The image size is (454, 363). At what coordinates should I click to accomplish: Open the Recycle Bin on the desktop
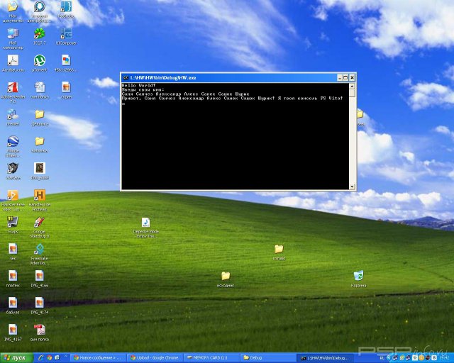tap(358, 276)
